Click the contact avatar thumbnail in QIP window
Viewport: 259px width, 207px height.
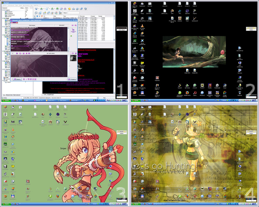(73, 58)
